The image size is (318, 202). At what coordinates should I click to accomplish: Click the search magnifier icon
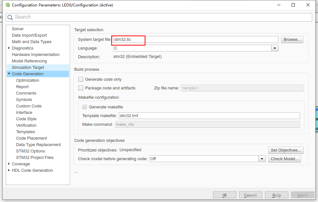pos(10,17)
